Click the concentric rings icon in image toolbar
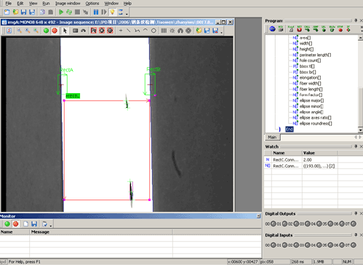This screenshot has width=363, height=265. point(188,31)
